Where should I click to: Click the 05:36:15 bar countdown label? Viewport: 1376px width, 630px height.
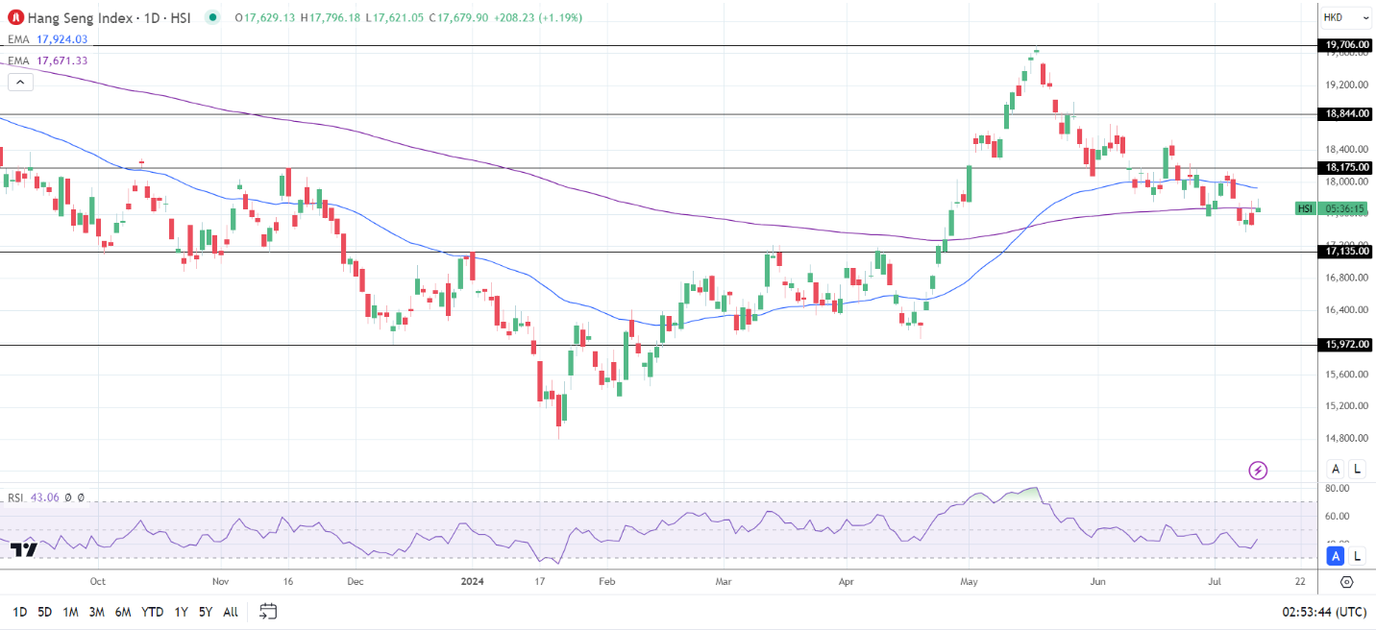coord(1345,208)
